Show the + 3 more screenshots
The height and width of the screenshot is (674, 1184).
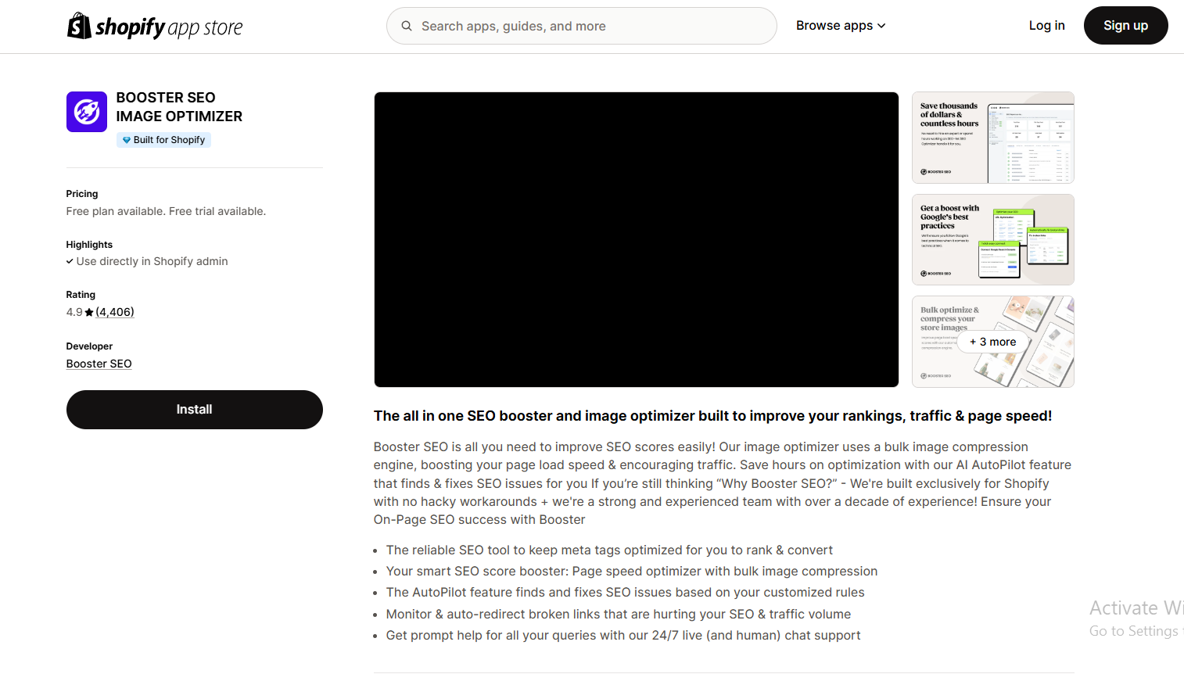993,342
